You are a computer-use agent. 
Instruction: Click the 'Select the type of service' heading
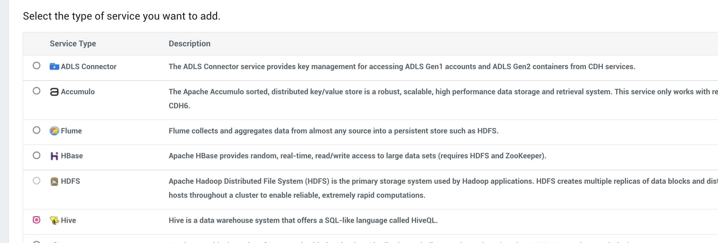(121, 16)
